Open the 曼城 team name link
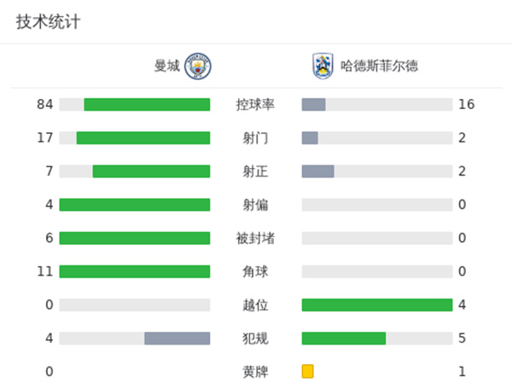The width and height of the screenshot is (512, 388). [167, 66]
